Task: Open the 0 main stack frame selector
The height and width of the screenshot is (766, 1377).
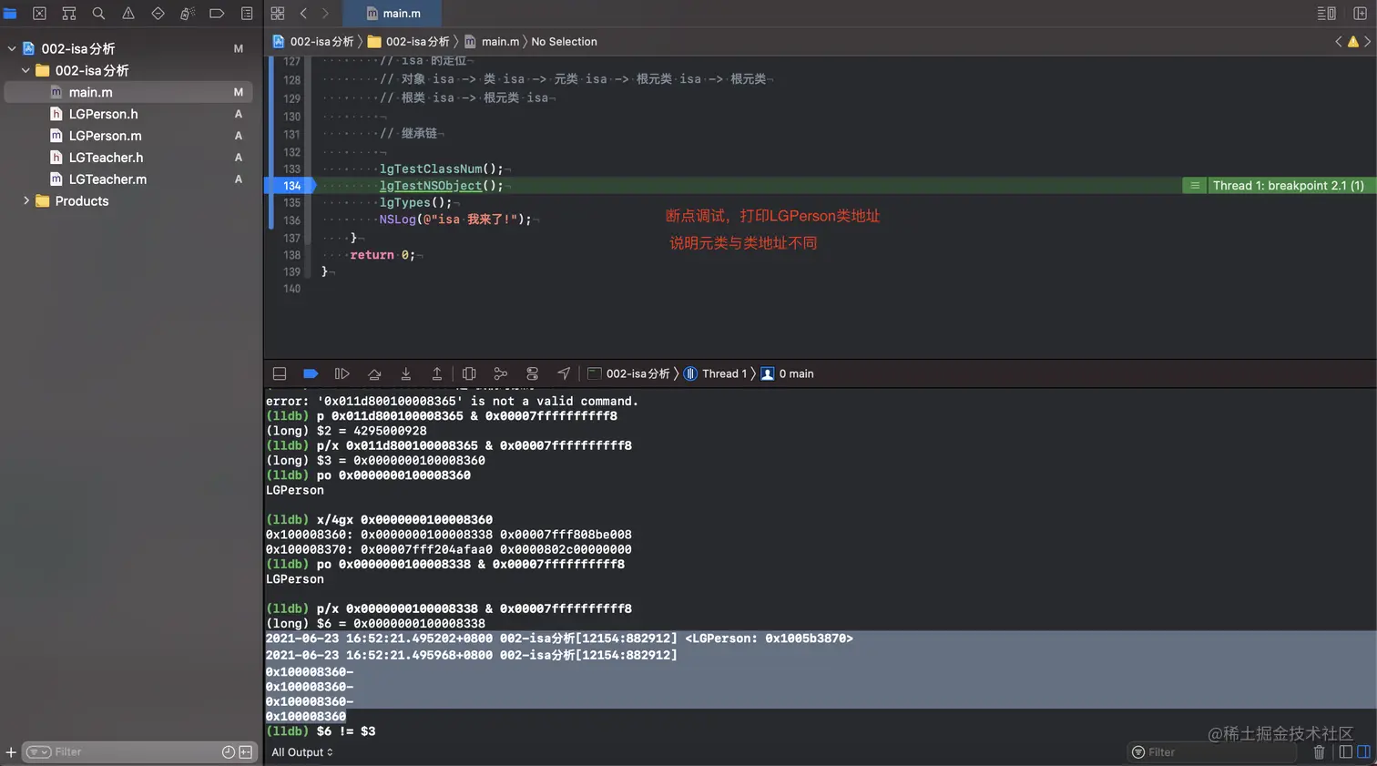Action: (787, 373)
